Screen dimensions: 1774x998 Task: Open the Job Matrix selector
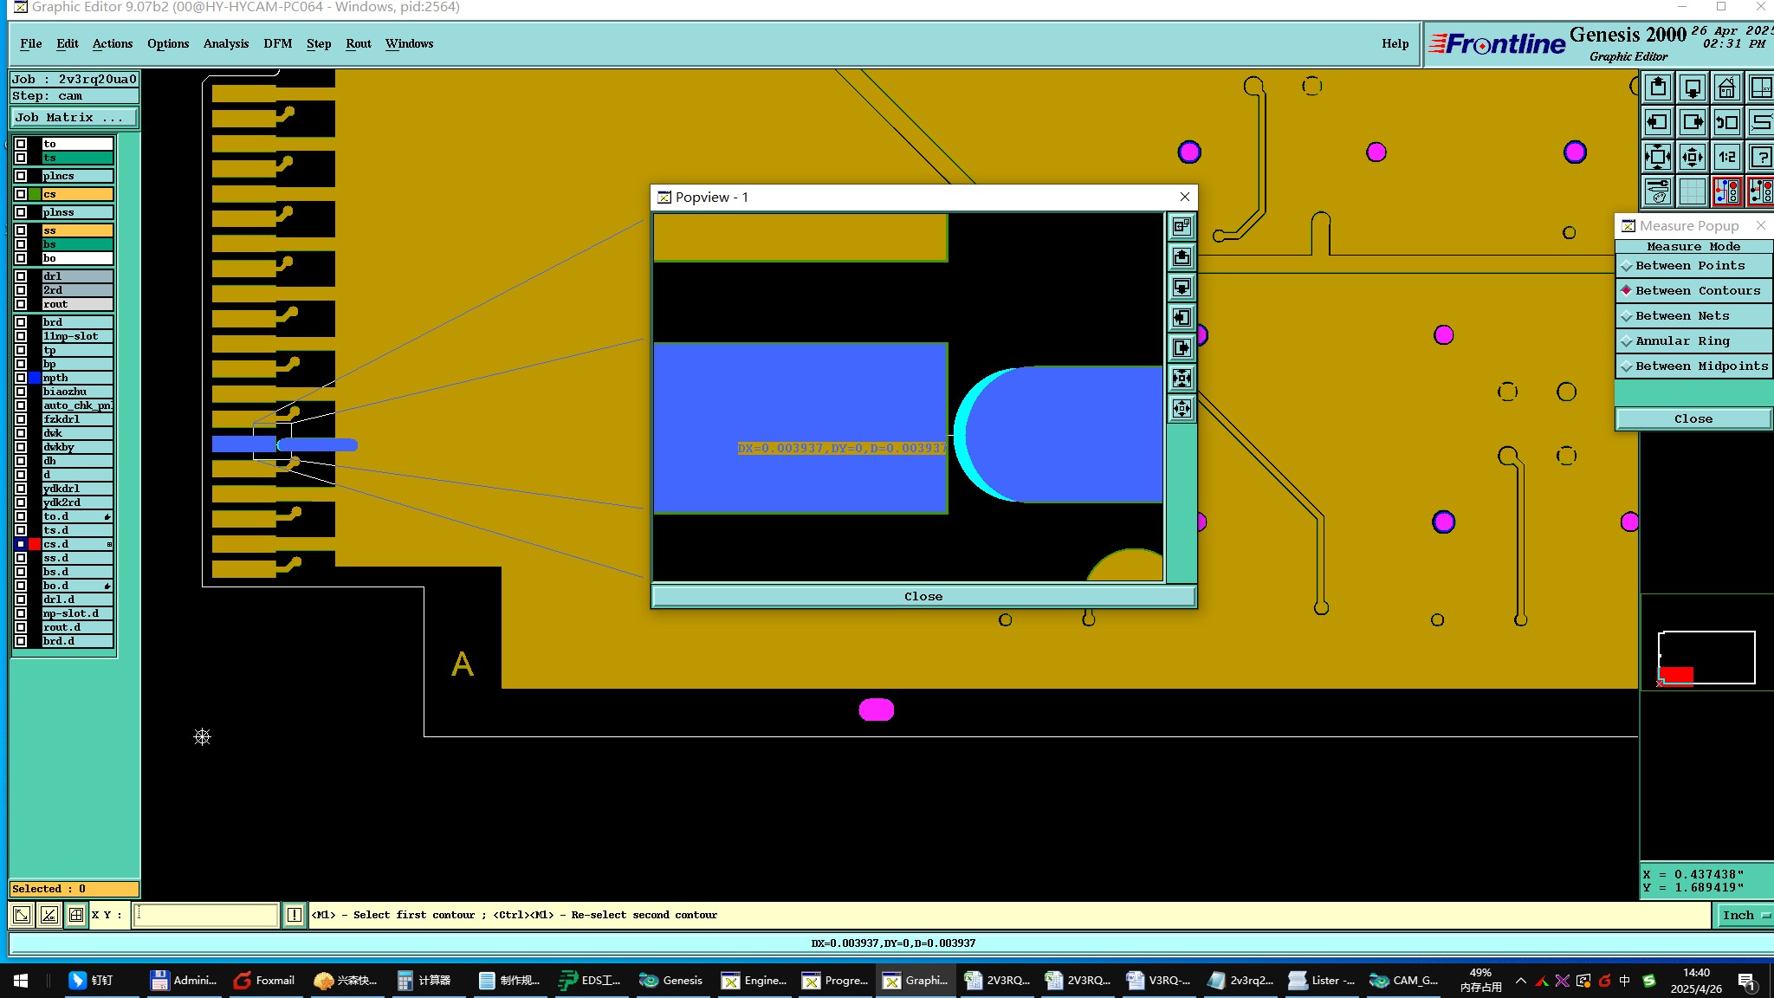click(x=74, y=118)
